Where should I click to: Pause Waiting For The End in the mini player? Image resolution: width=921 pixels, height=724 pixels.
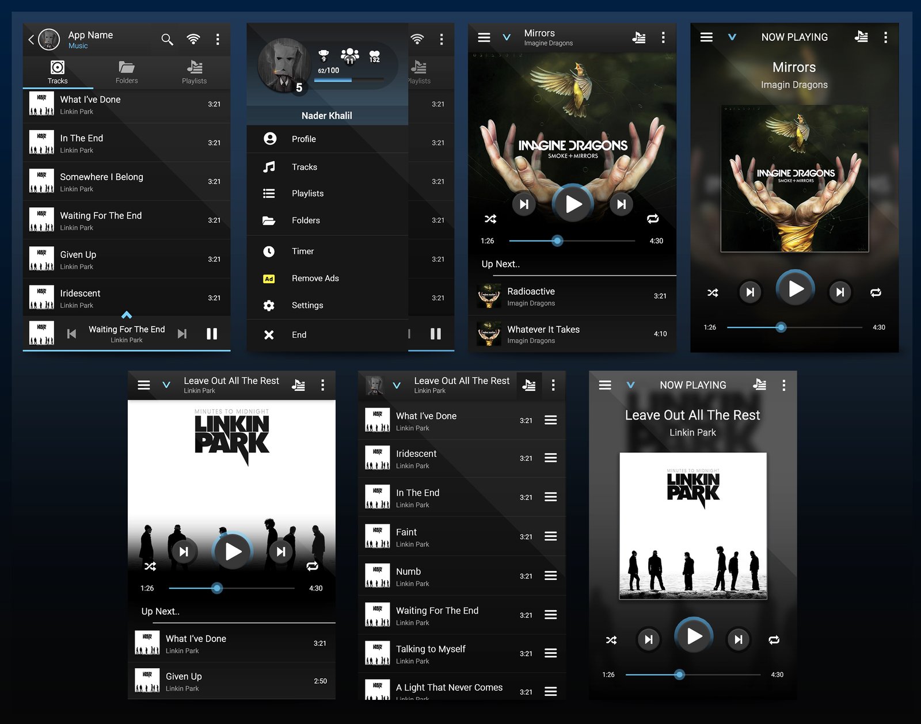pyautogui.click(x=212, y=334)
